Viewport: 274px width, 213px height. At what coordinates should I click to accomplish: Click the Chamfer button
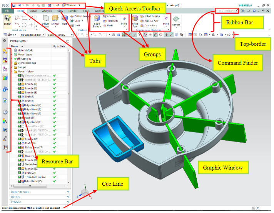click(112, 16)
